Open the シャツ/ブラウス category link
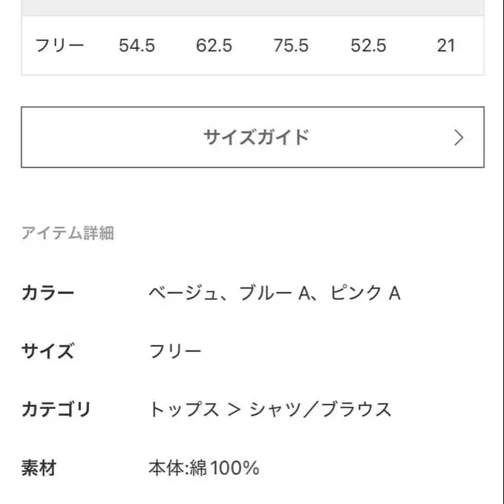Image resolution: width=504 pixels, height=504 pixels. 320,409
